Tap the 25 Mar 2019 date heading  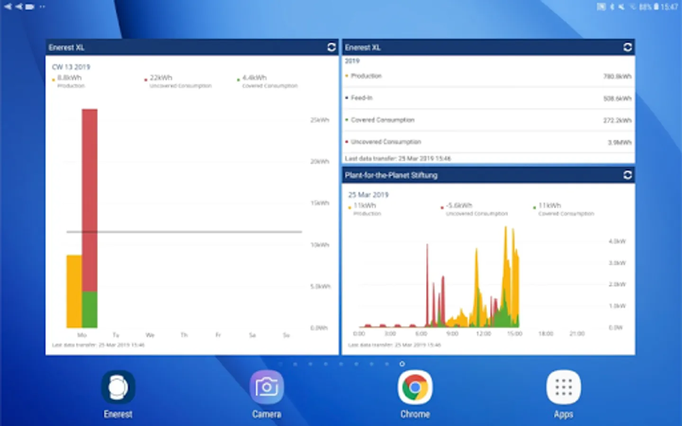[368, 195]
